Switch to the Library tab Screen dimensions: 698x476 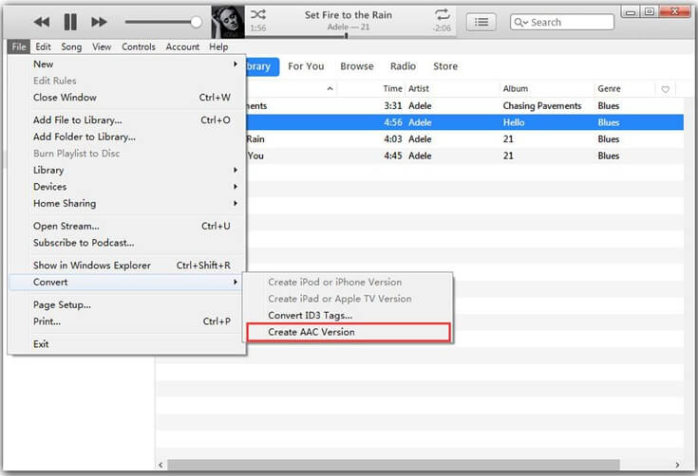262,66
